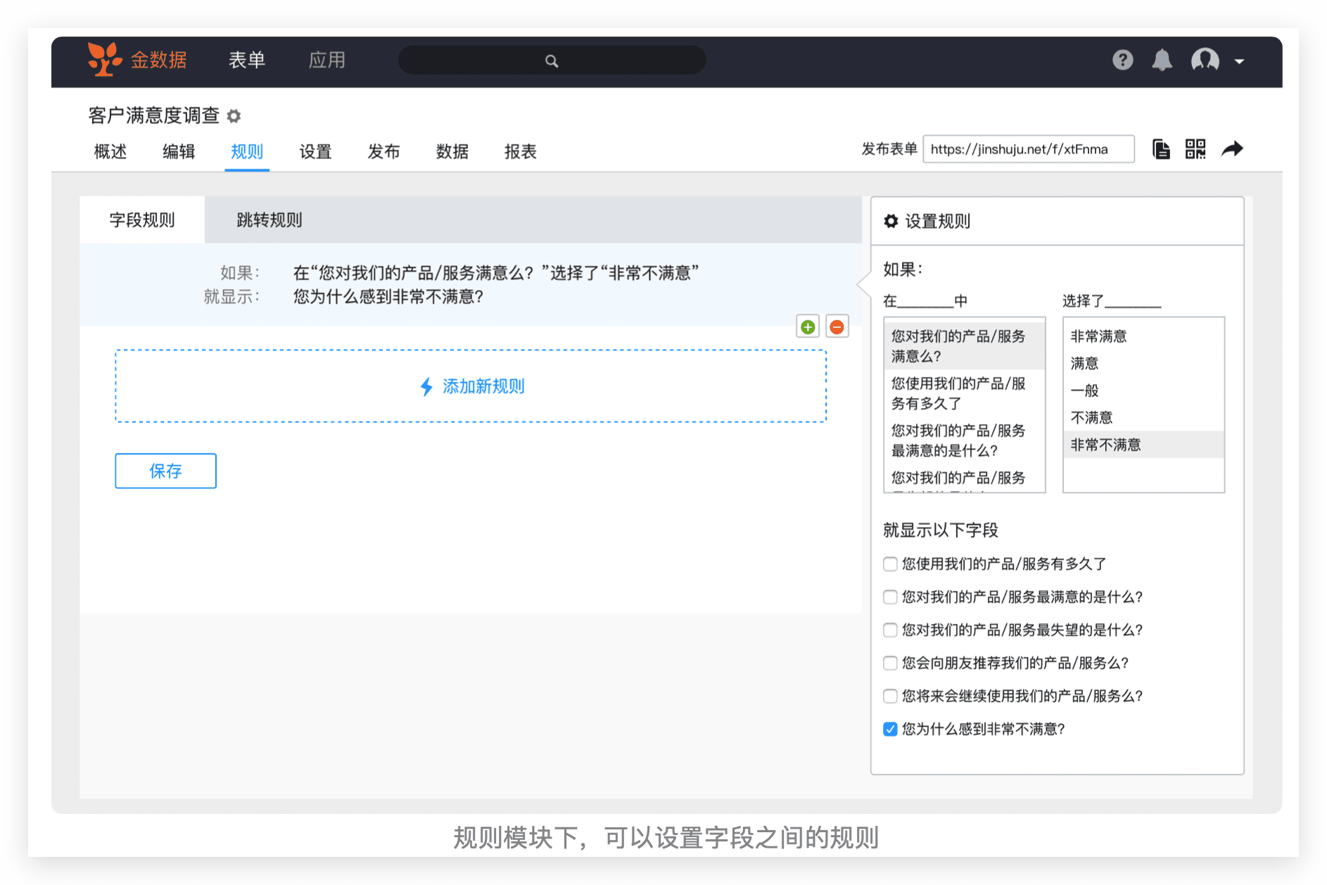
Task: Switch to the 跳转规则 tab
Action: tap(269, 220)
